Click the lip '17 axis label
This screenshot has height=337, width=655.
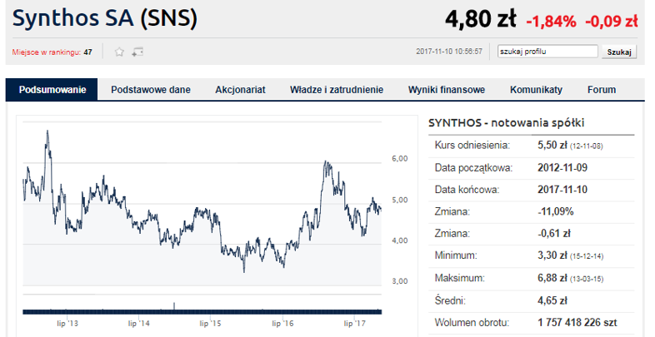355,324
